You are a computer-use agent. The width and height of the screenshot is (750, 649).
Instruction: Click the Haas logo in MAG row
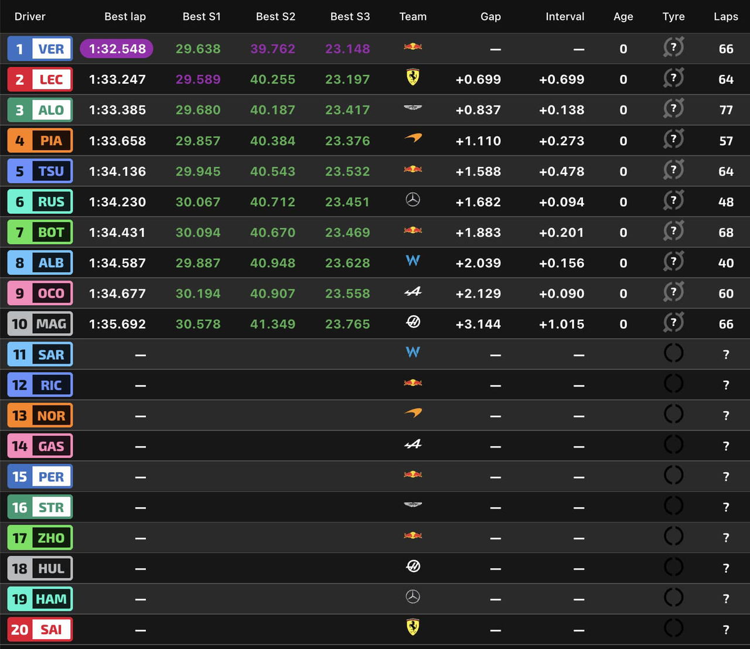coord(413,322)
